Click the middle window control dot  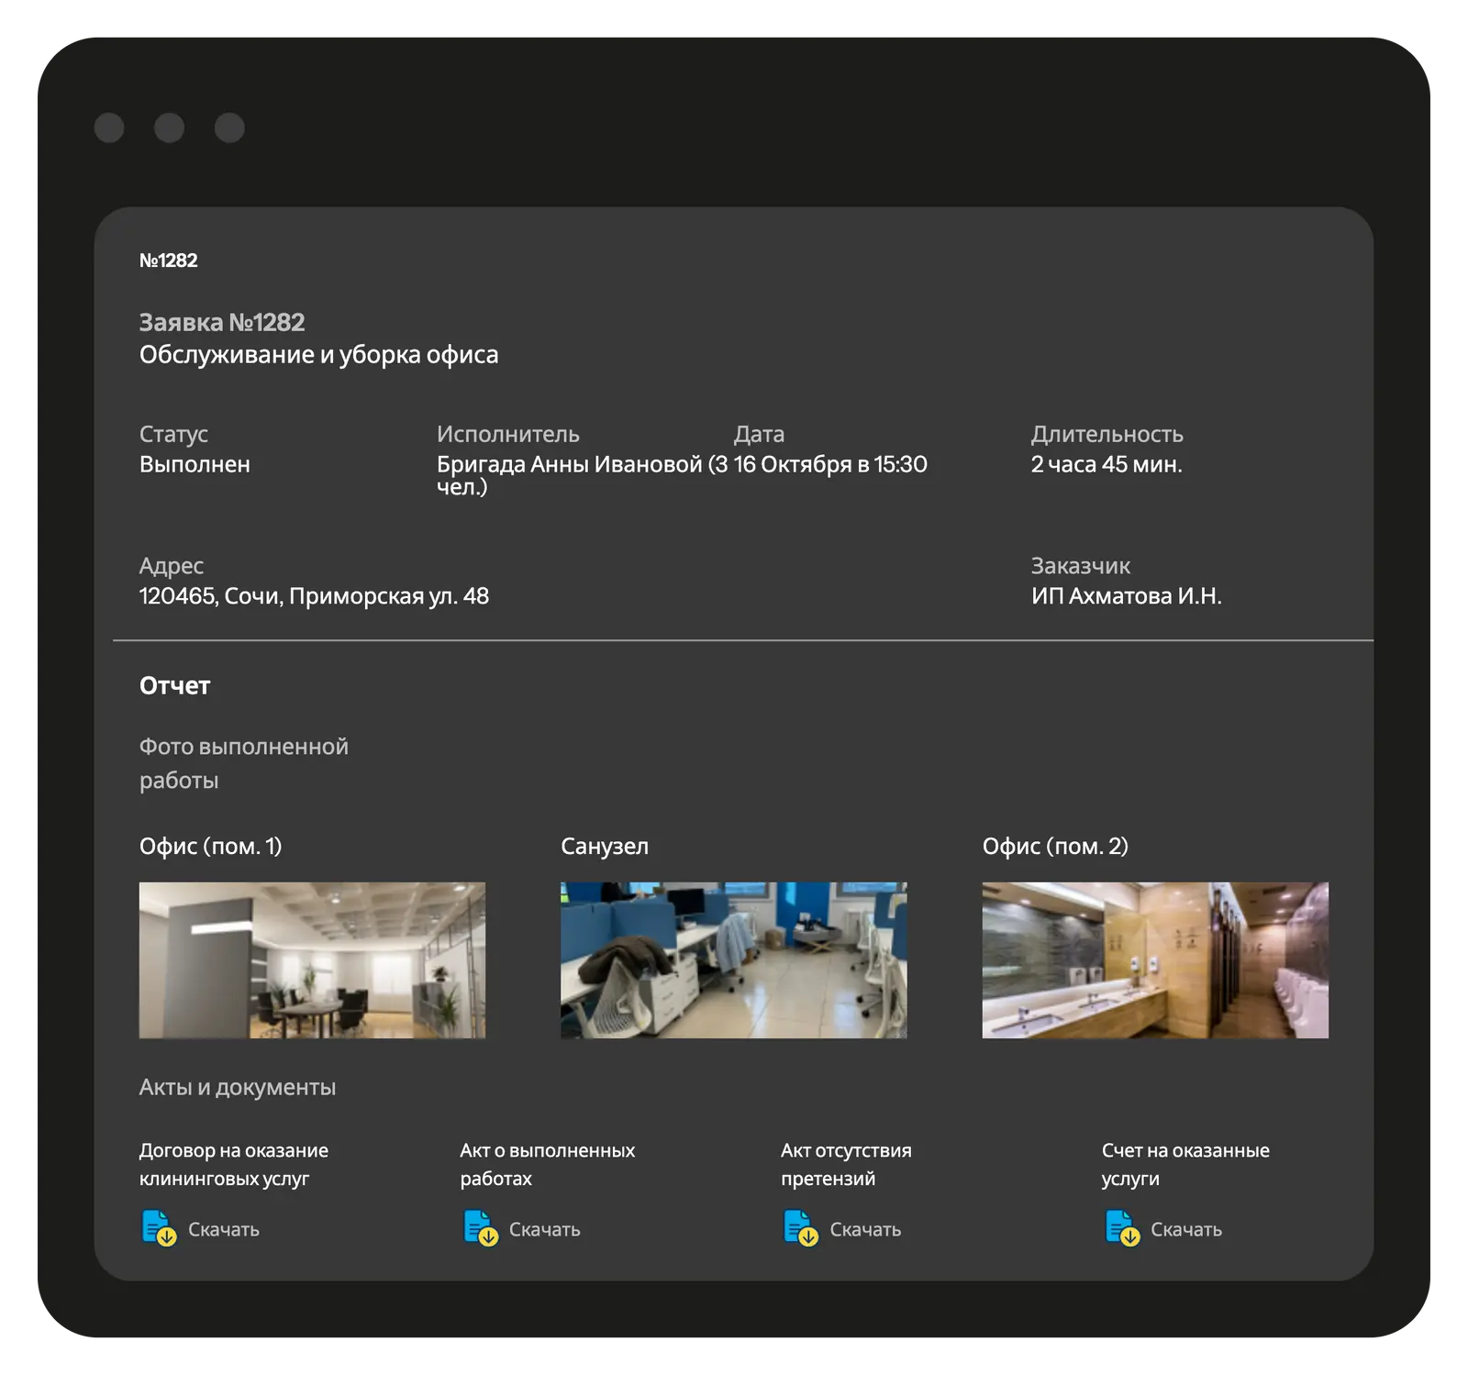169,128
